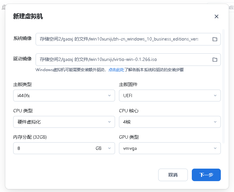Screen dimensions: 234x192
Task: Click the 驱动镜像 label text
Action: click(22, 59)
